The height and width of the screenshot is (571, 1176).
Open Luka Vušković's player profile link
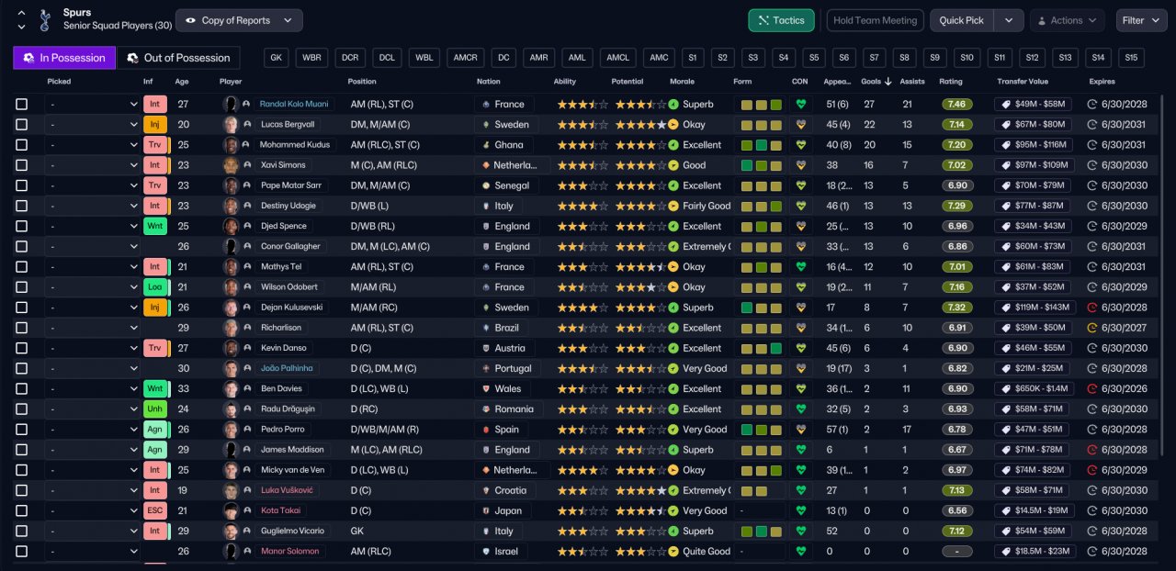286,490
